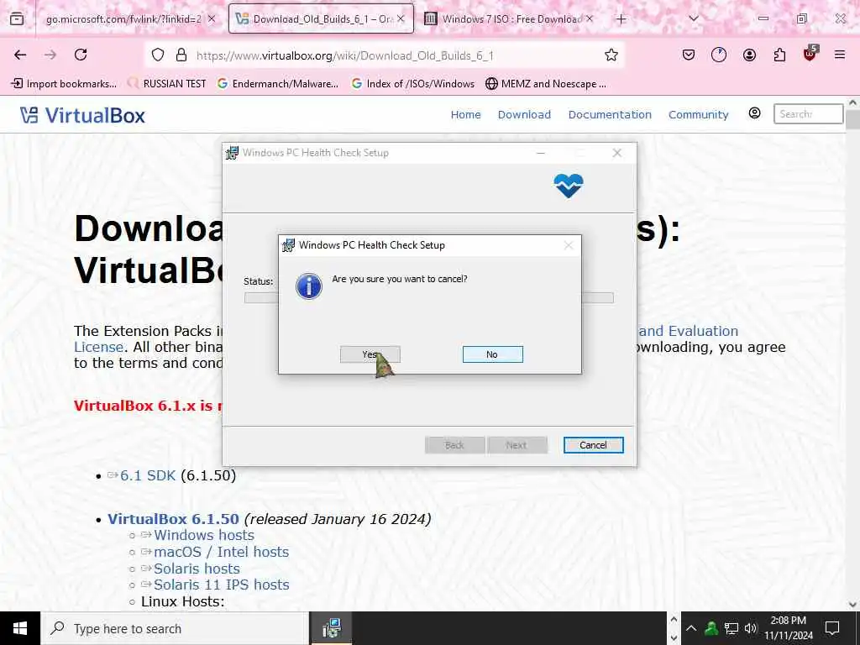Go back one page in the browser
The width and height of the screenshot is (860, 645).
[20, 55]
